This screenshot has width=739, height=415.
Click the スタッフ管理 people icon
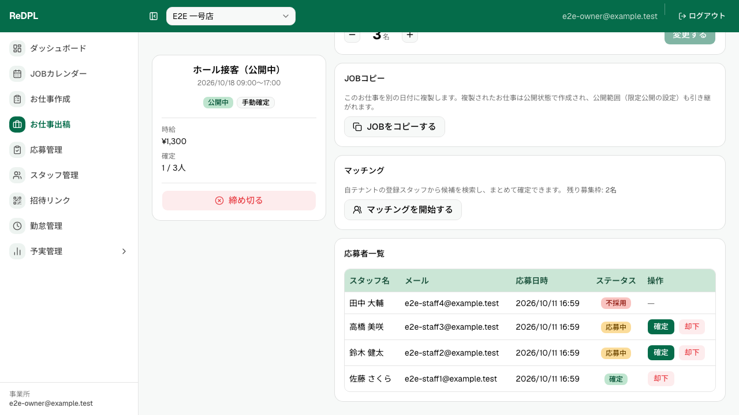[17, 175]
